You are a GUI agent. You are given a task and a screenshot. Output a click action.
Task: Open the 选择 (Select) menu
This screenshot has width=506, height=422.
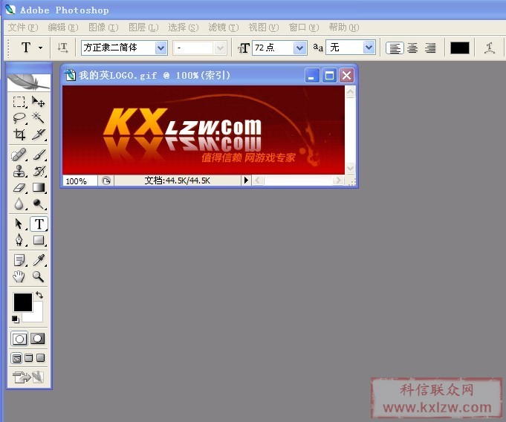click(x=184, y=27)
